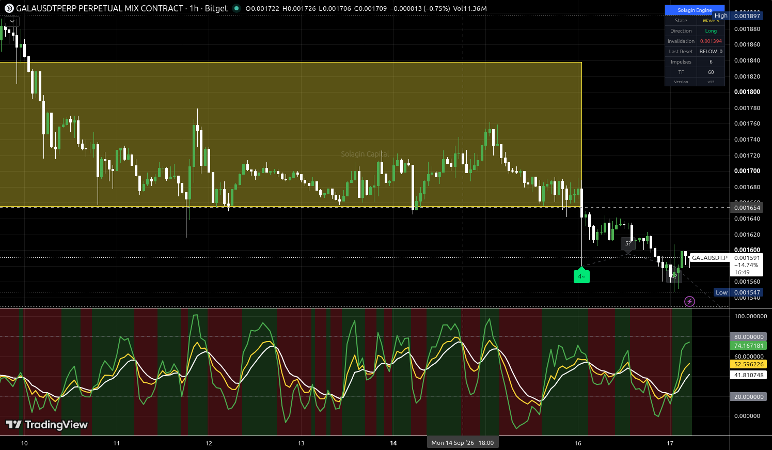This screenshot has height=450, width=772.
Task: Click the bold date 14 on the time axis
Action: [393, 443]
